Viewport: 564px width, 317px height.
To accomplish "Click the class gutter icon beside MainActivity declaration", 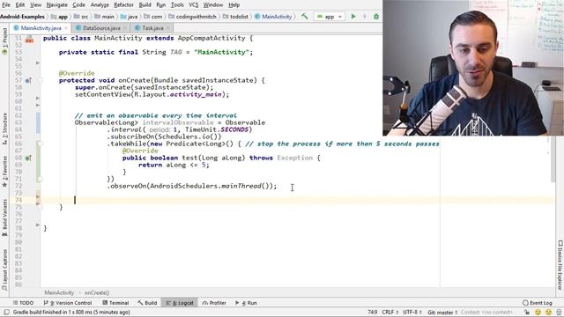I will click(29, 39).
